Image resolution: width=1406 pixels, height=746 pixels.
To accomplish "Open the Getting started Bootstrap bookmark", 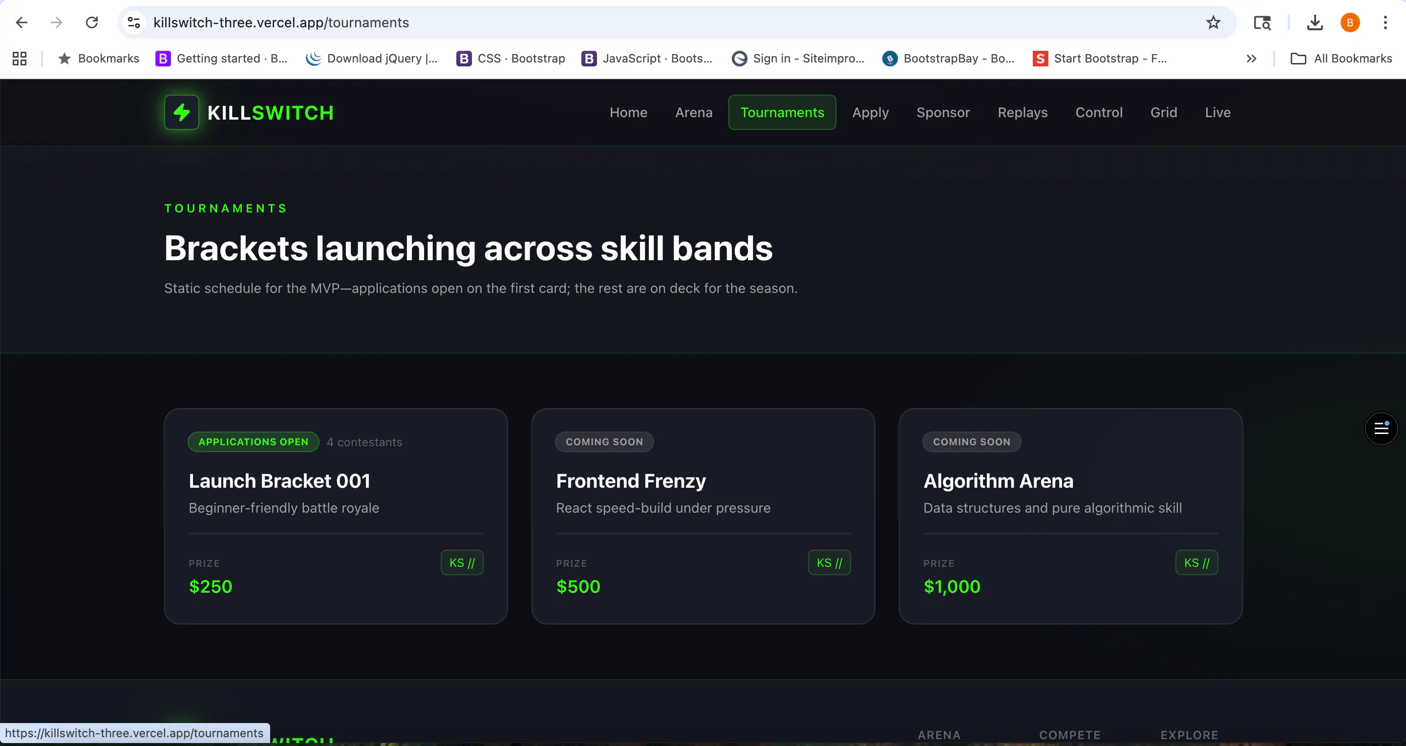I will [222, 59].
